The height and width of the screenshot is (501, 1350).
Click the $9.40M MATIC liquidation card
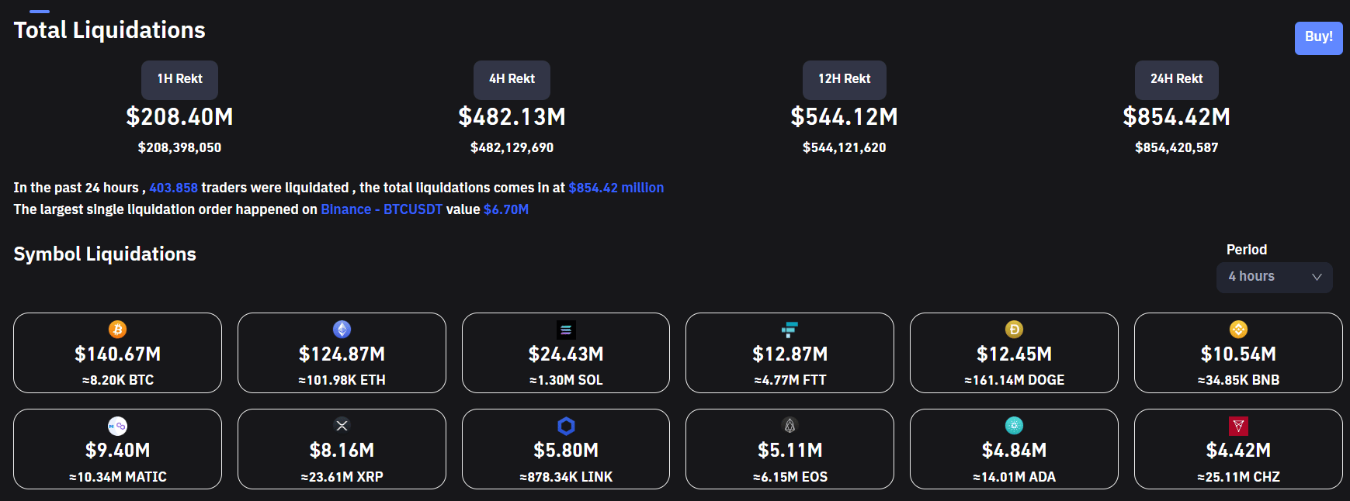tap(117, 450)
